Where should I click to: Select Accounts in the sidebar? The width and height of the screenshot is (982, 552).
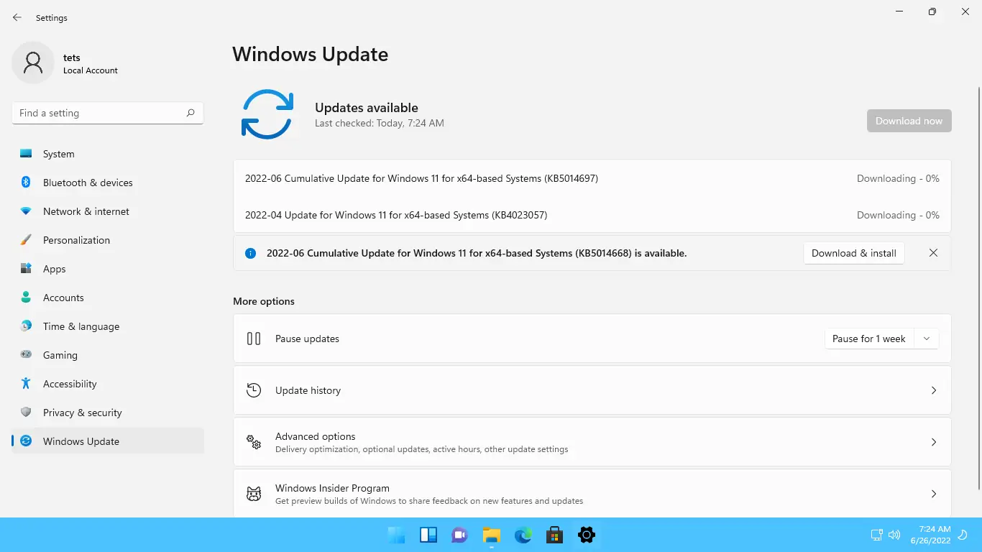coord(108,298)
